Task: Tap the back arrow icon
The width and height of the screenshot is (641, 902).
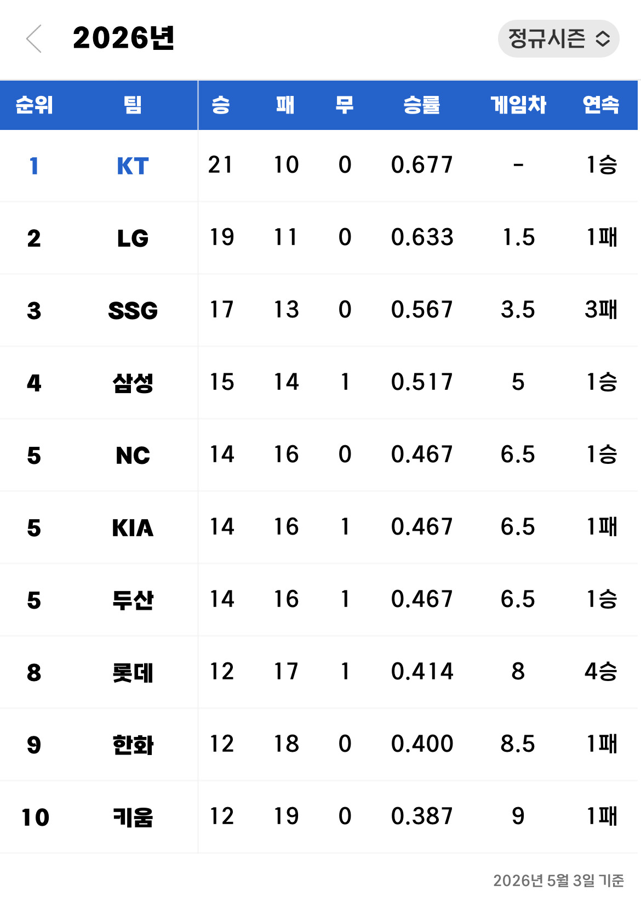Action: (34, 38)
